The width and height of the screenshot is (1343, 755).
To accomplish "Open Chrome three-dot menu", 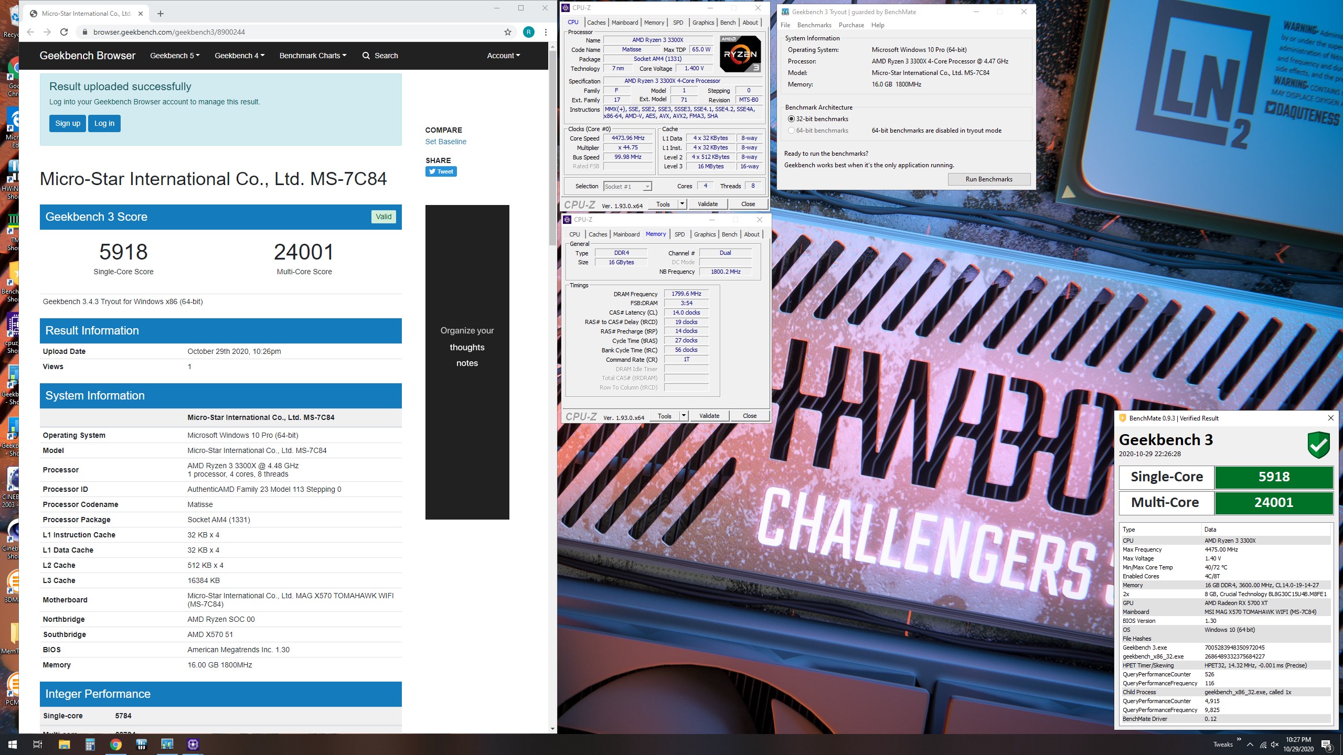I will 546,32.
